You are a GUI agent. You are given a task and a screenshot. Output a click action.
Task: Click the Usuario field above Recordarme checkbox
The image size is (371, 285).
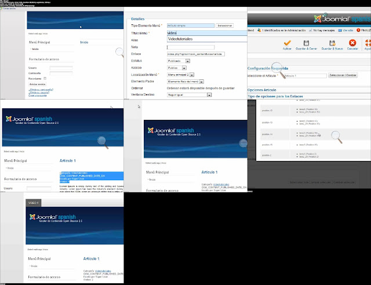[61, 68]
